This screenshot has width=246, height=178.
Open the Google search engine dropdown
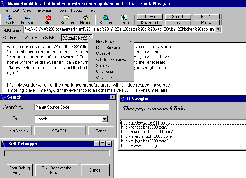105,119
